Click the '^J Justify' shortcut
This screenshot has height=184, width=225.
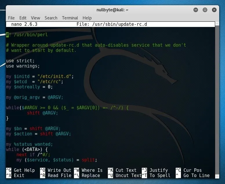pyautogui.click(x=155, y=170)
